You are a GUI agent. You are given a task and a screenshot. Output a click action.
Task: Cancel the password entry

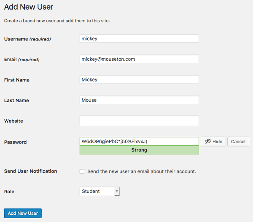(238, 141)
